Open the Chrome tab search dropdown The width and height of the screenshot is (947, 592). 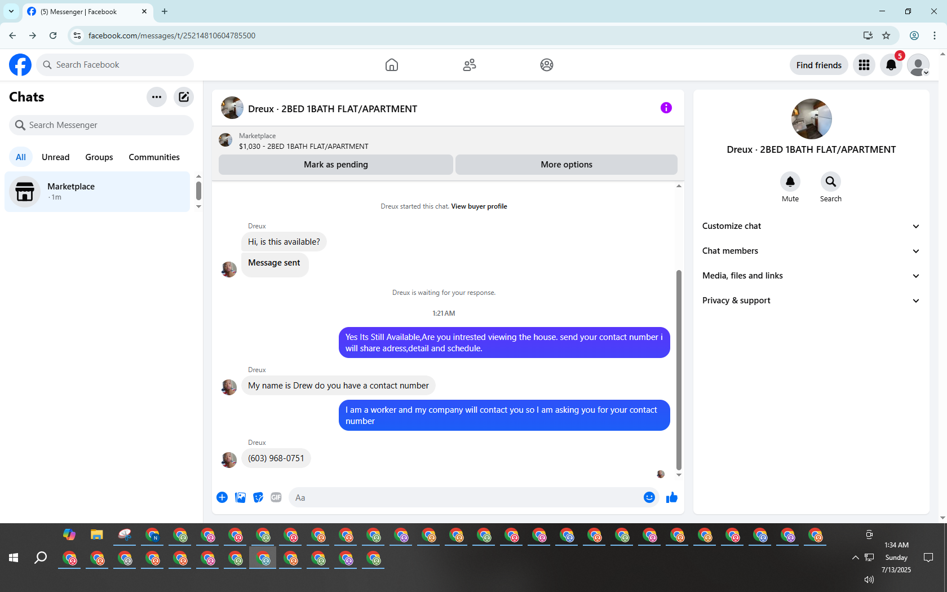(x=11, y=11)
